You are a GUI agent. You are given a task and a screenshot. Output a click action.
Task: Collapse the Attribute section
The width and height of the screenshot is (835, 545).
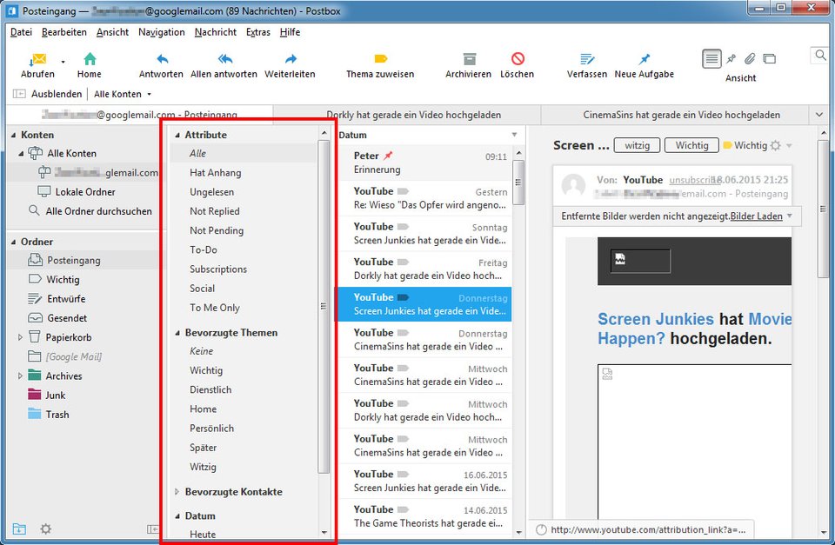click(x=177, y=136)
